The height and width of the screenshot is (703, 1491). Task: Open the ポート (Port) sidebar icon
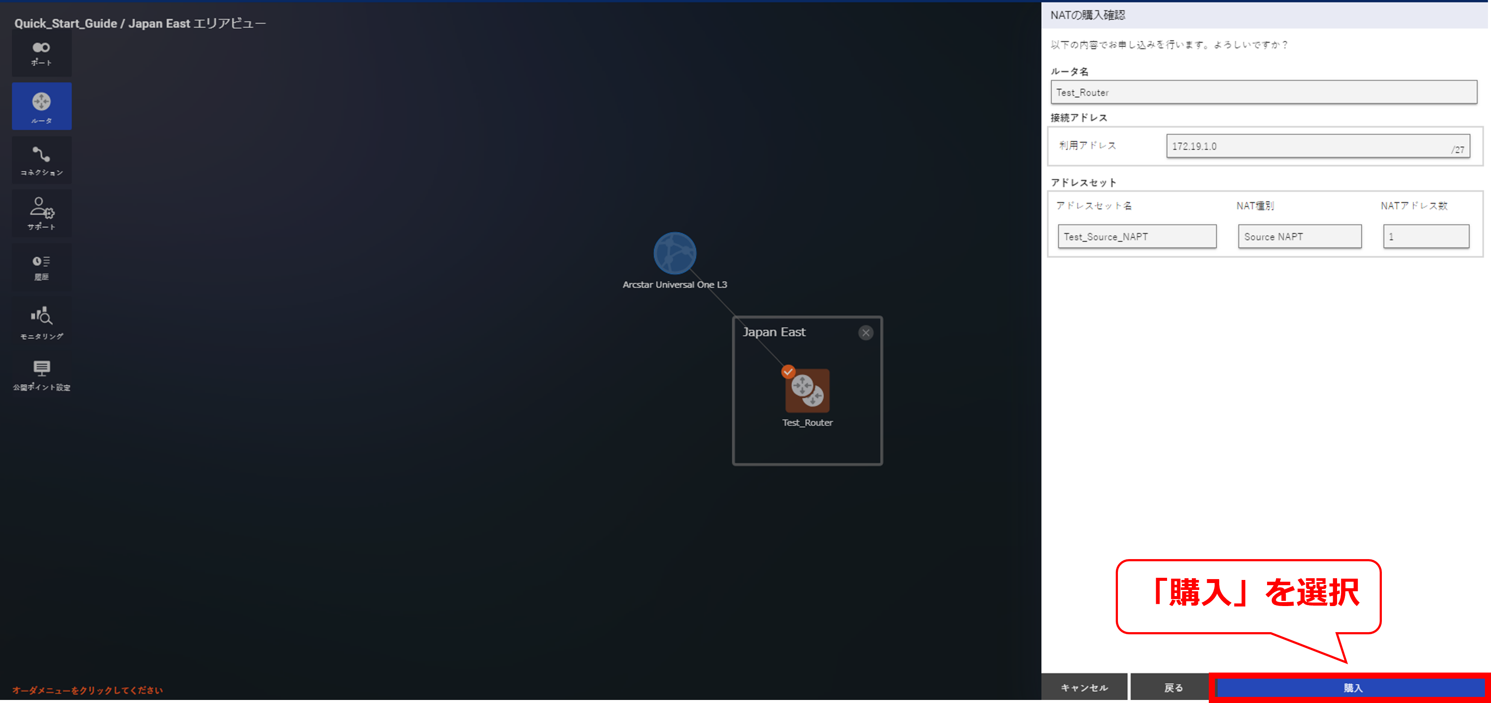41,53
